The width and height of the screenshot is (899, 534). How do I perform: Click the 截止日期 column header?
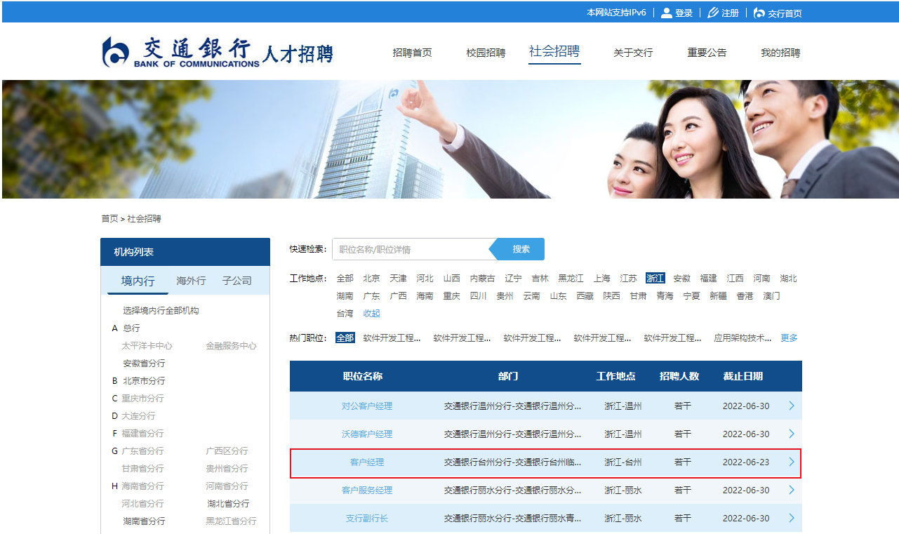tap(742, 376)
